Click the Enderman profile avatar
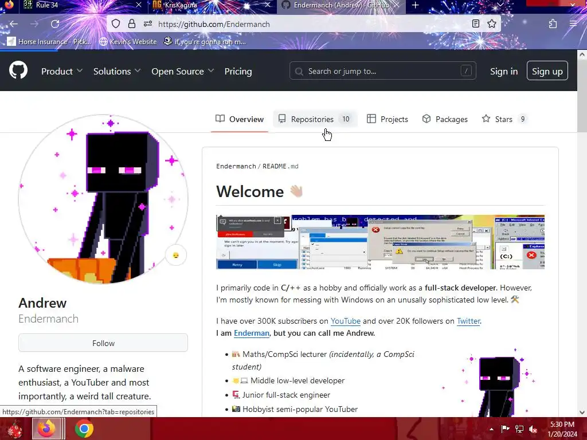The height and width of the screenshot is (440, 587). tap(103, 199)
